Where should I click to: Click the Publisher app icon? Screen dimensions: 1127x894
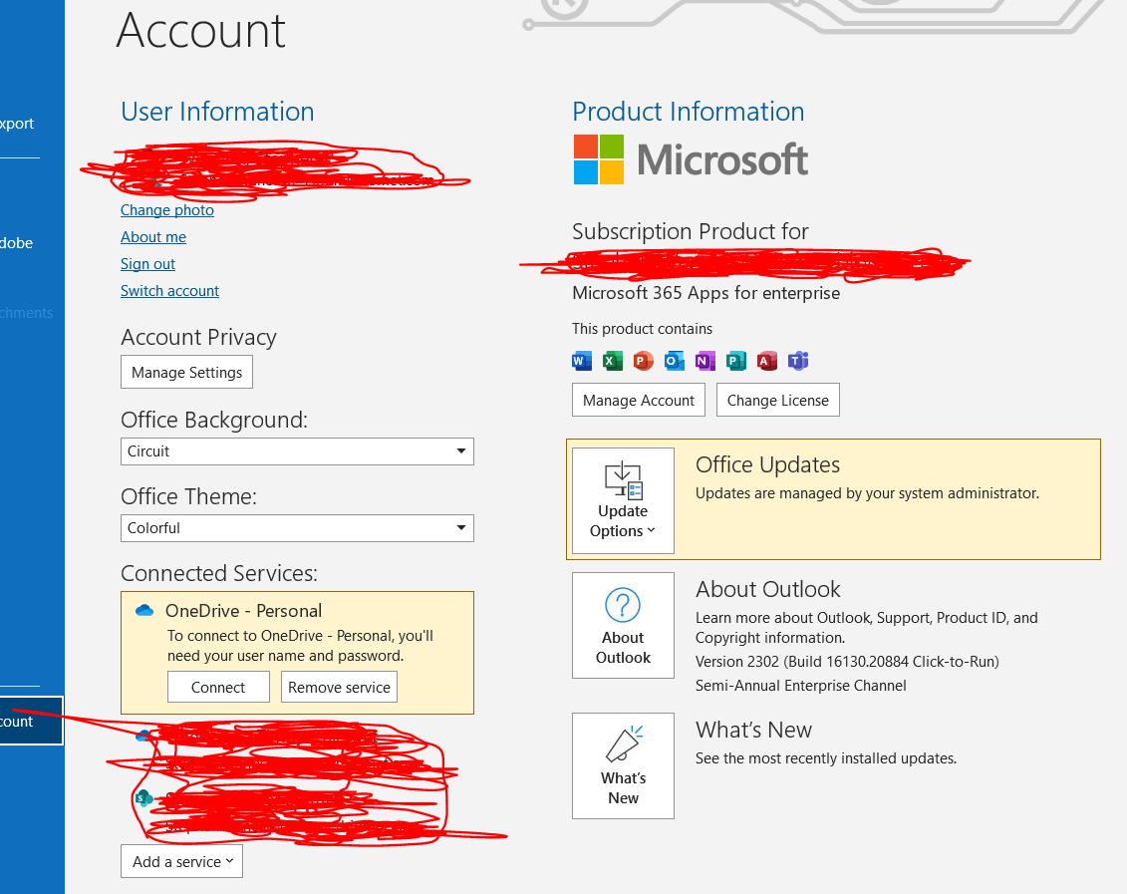coord(736,361)
